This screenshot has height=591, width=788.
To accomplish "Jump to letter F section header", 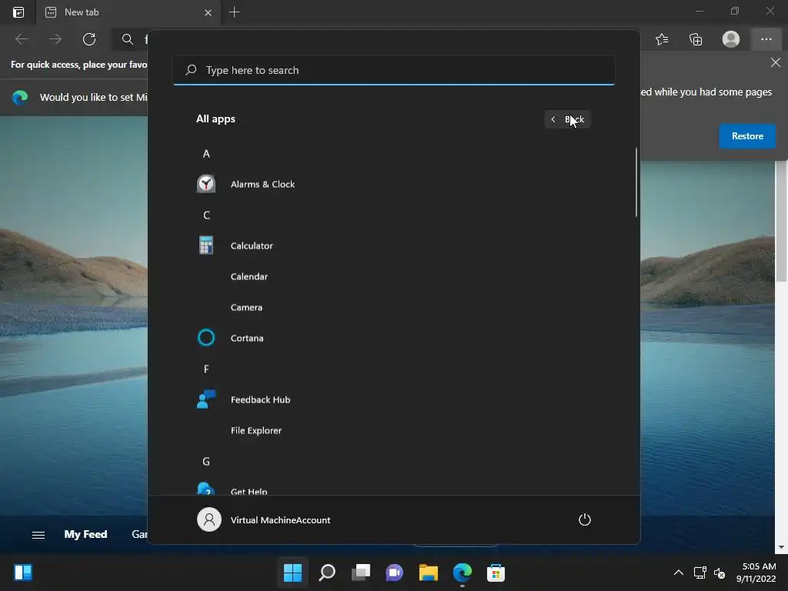I will point(206,369).
